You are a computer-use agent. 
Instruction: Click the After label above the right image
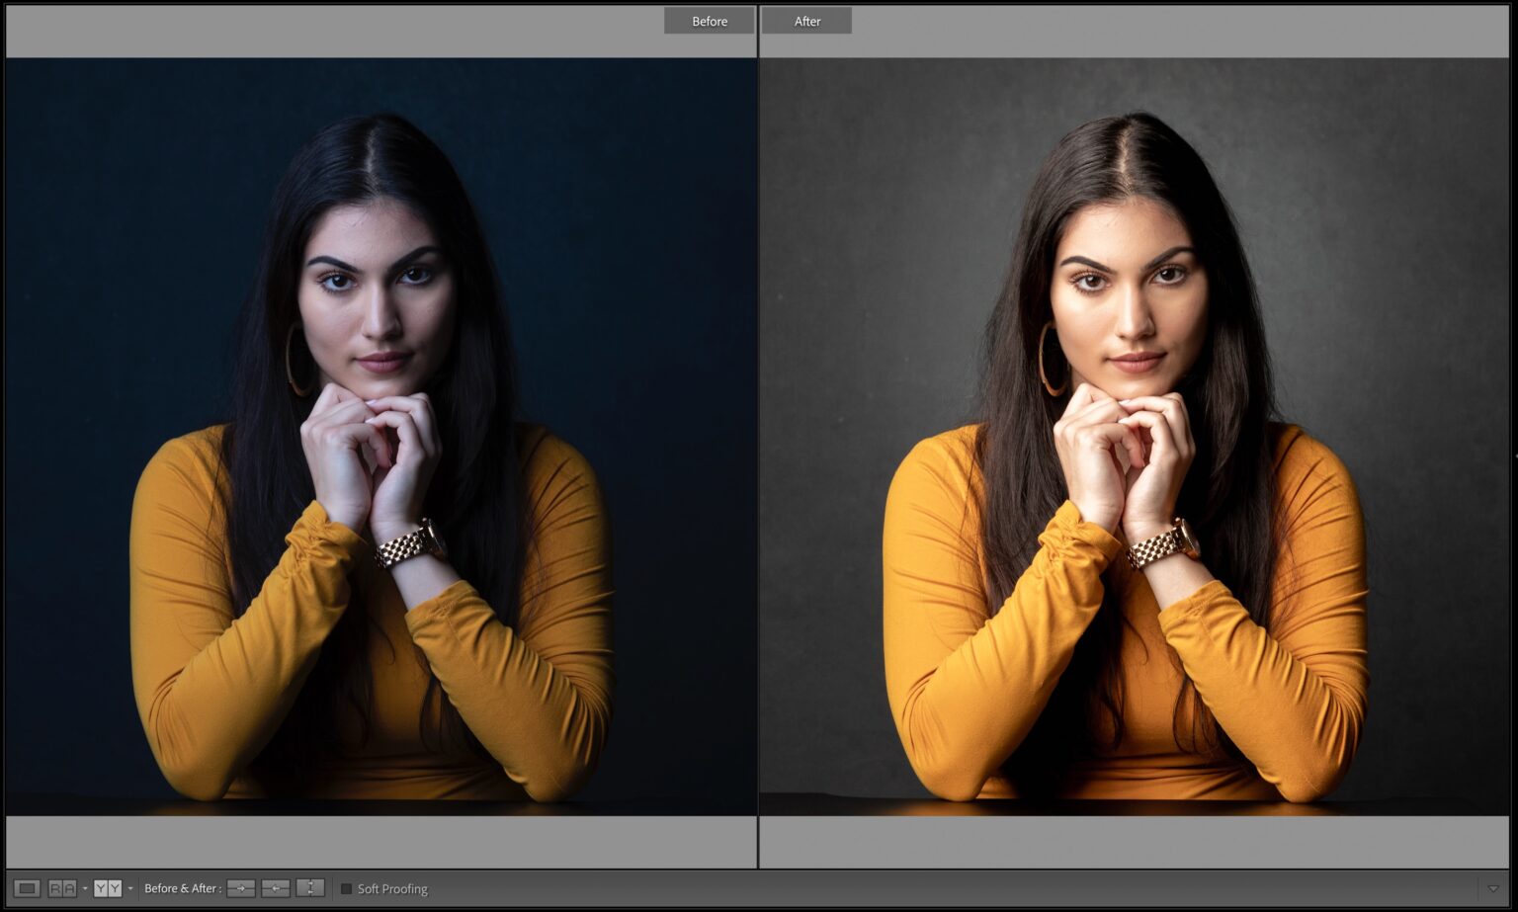point(806,20)
